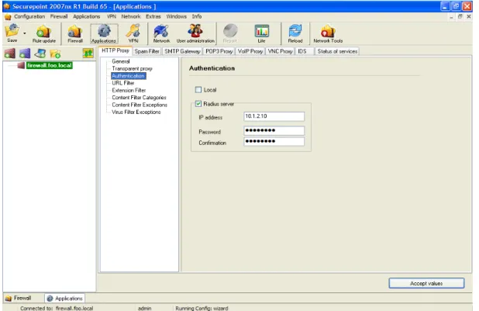The image size is (479, 311).
Task: Select Content Filter Exceptions item
Action: click(x=140, y=105)
